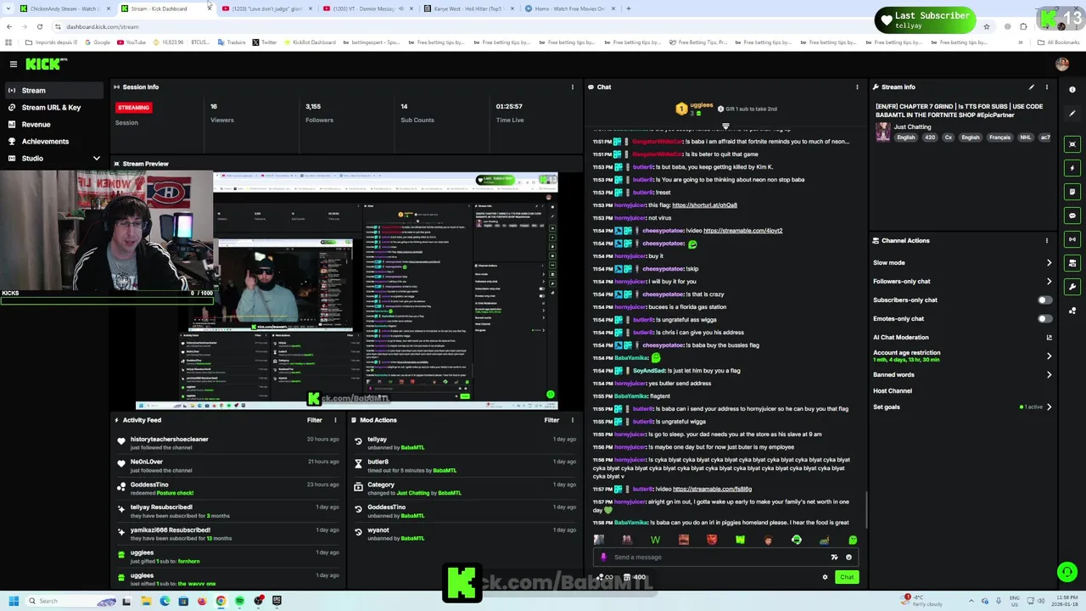This screenshot has height=611, width=1086.
Task: Toggle the session info widget in right rail
Action: (1072, 239)
